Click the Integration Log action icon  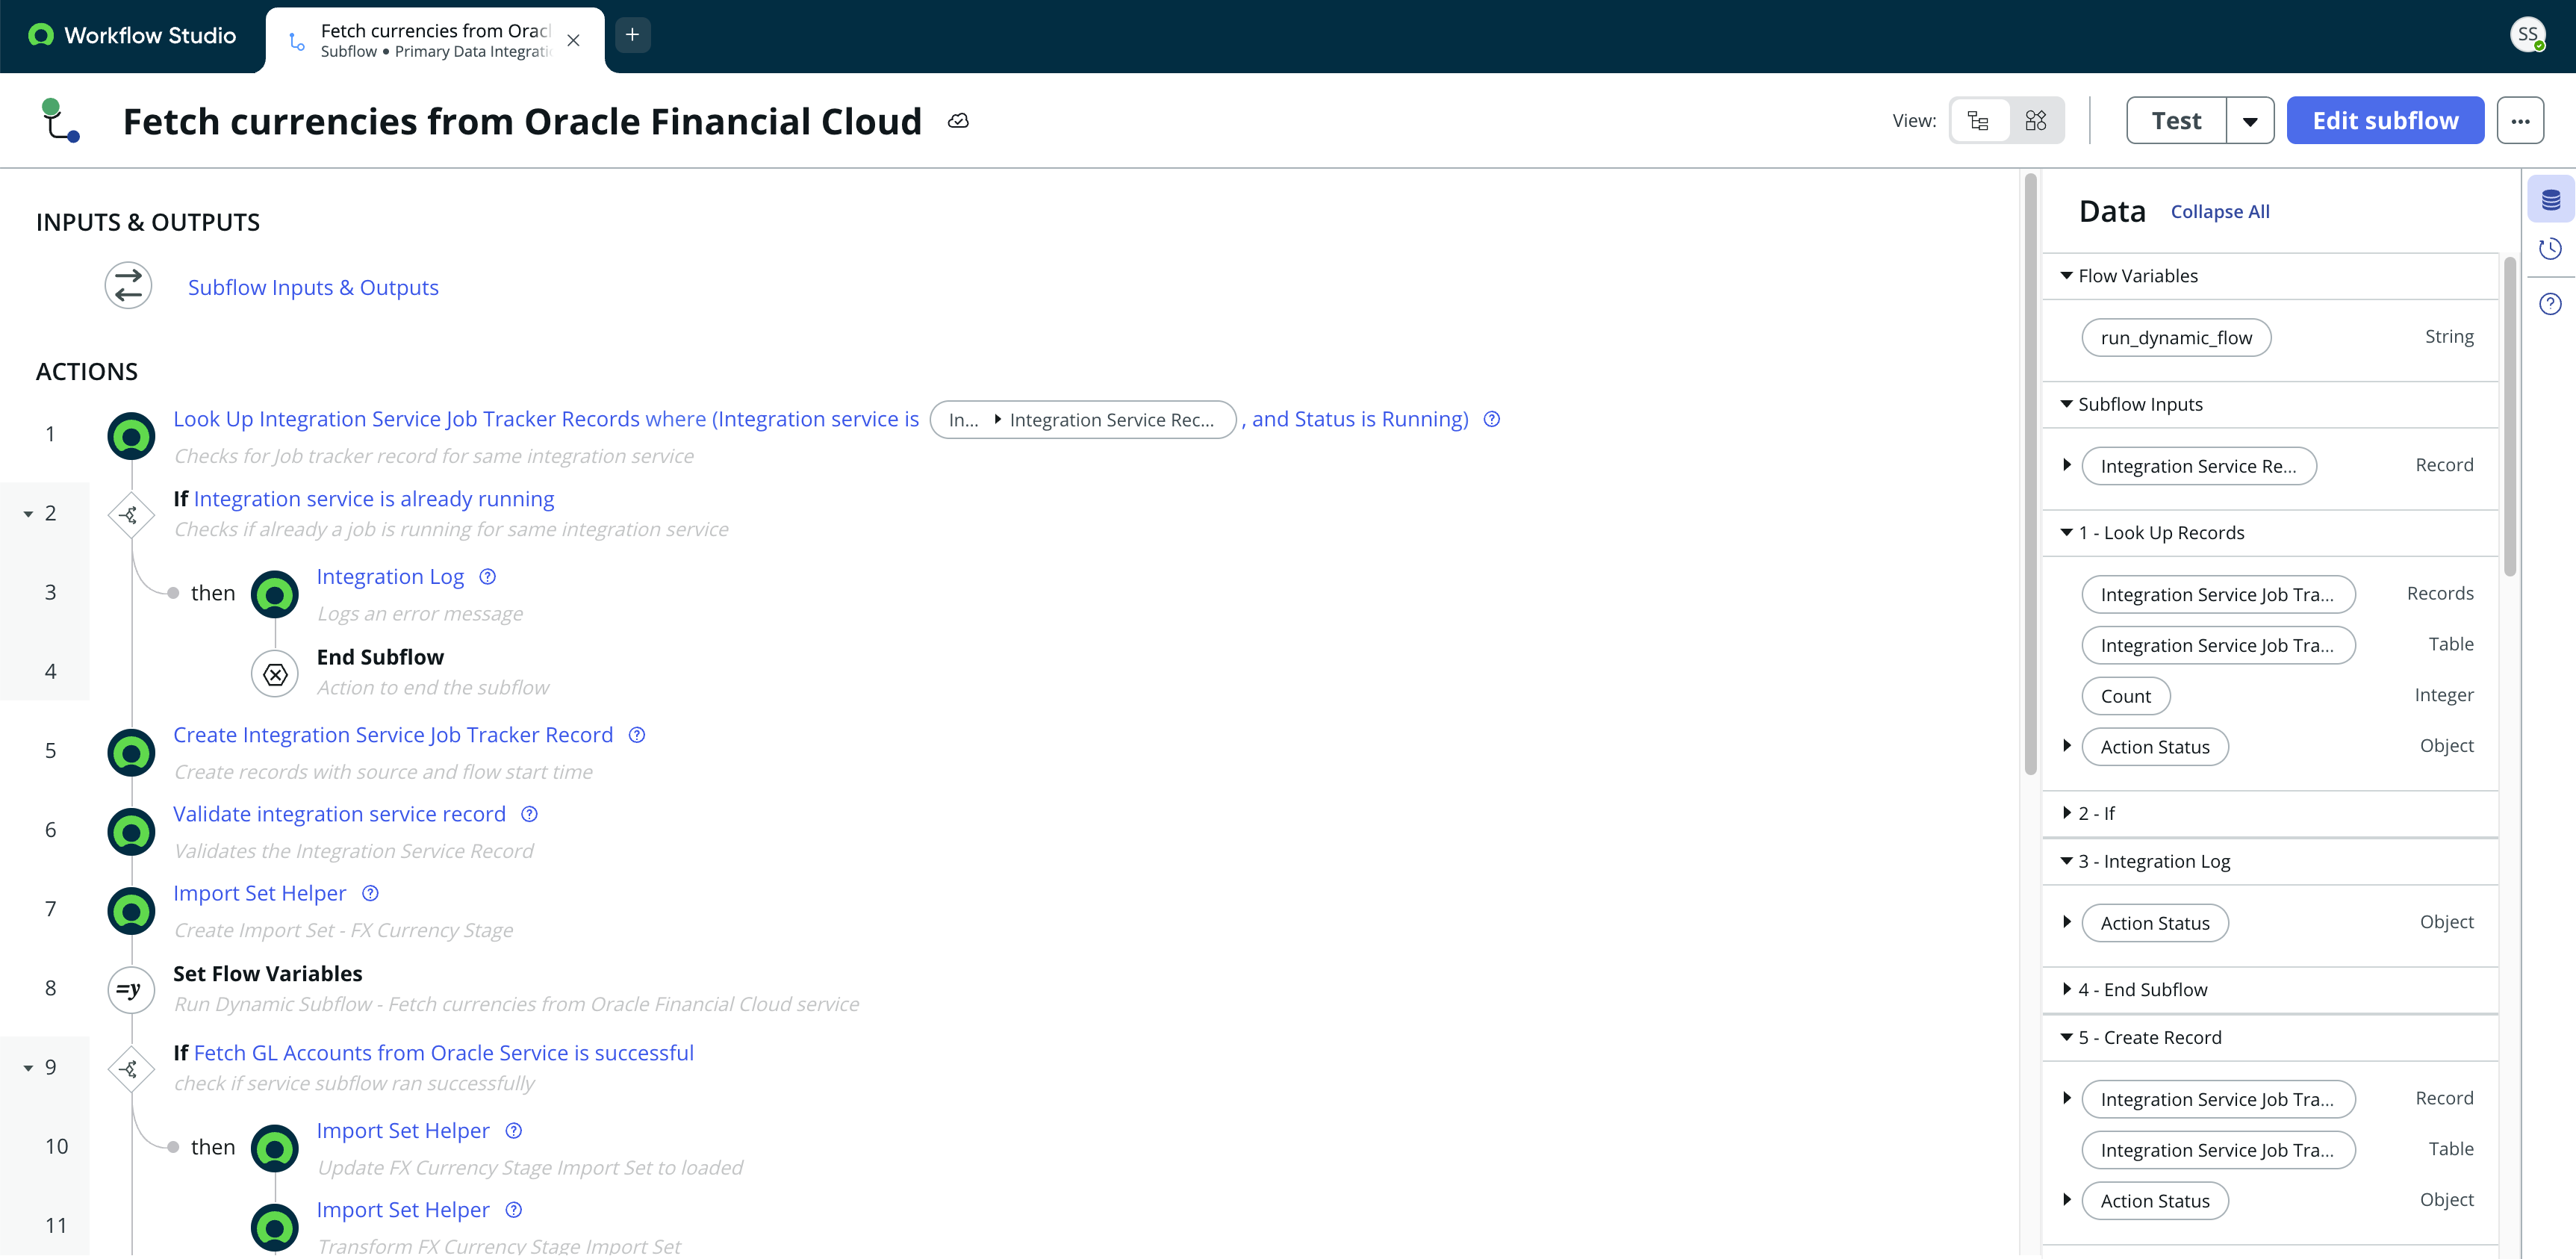[x=275, y=595]
